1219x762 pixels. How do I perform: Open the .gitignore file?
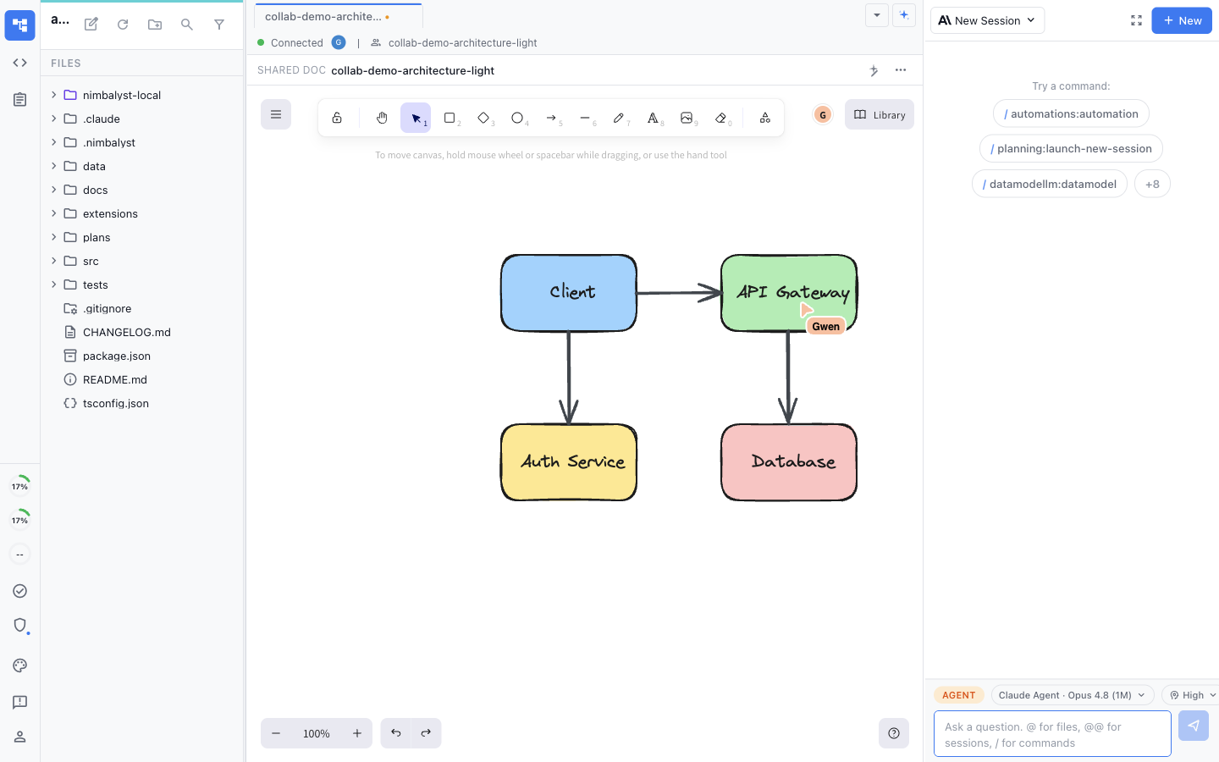[x=142, y=308]
